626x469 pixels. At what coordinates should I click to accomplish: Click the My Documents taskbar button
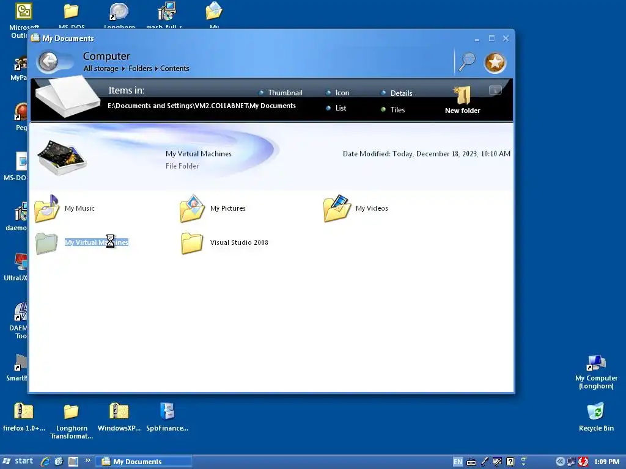tap(144, 462)
